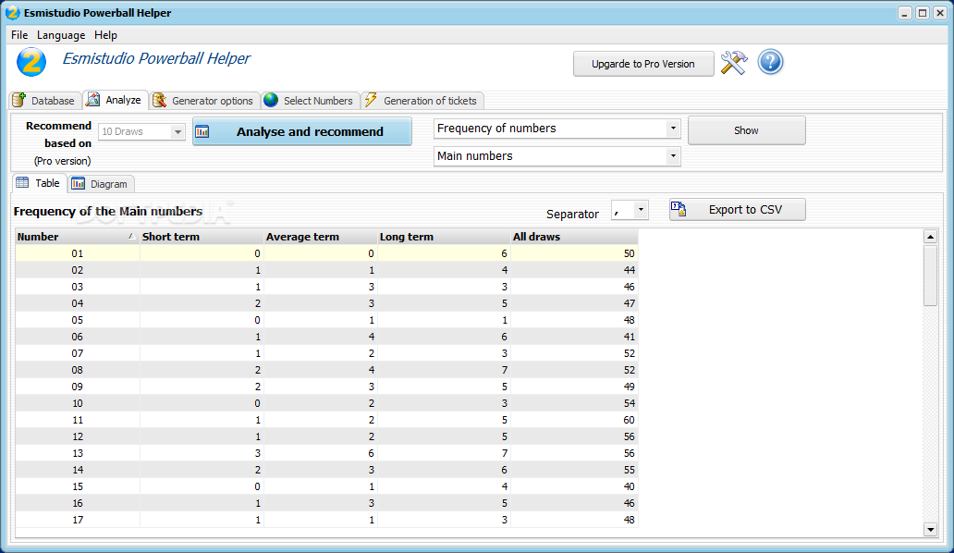
Task: Click Average term value 6 in row 13
Action: [x=371, y=452]
